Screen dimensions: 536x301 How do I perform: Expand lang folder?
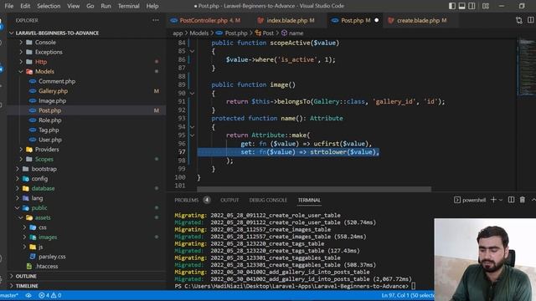tap(37, 198)
